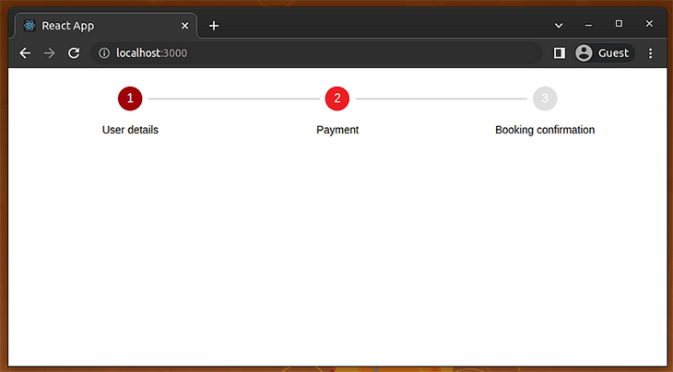View site information icon beside localhost

pyautogui.click(x=104, y=53)
